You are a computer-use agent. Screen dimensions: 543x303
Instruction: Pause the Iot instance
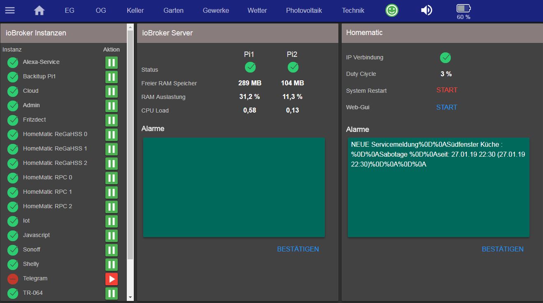click(x=112, y=221)
